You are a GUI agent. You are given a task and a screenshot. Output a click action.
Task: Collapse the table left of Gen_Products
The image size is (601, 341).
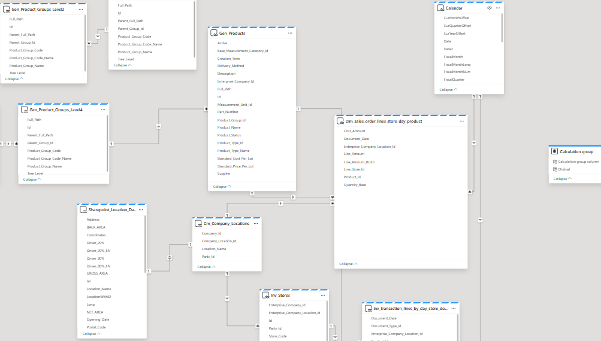[x=123, y=65]
